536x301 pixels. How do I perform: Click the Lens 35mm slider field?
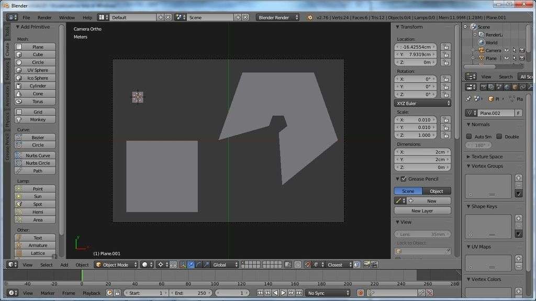[422, 234]
